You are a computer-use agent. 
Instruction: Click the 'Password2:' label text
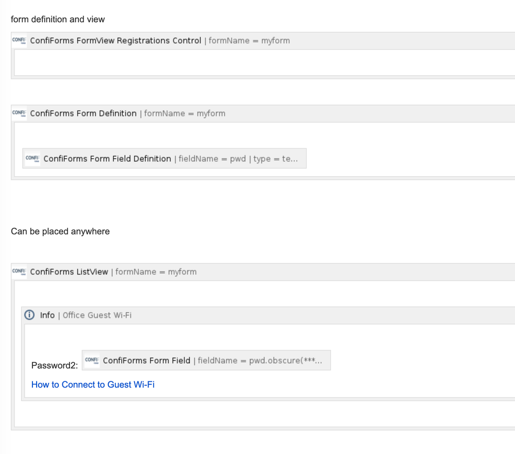point(55,365)
